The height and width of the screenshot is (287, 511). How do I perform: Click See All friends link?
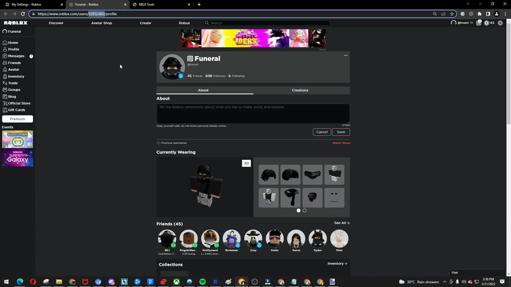tap(342, 223)
